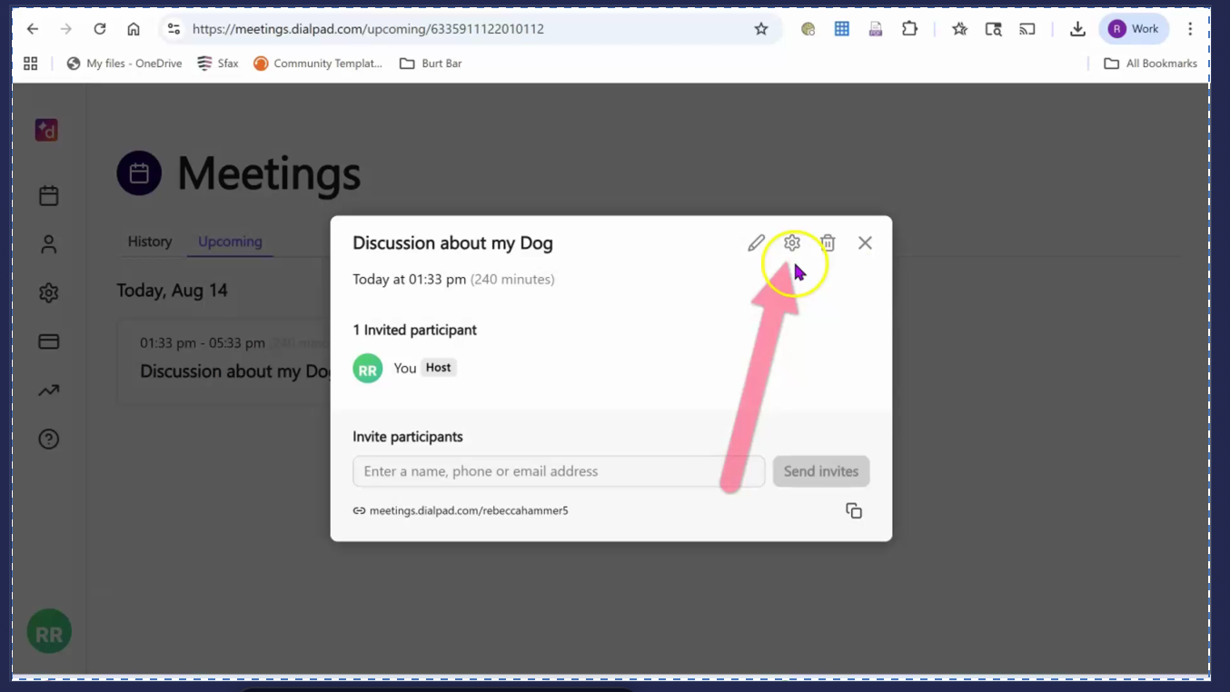The width and height of the screenshot is (1230, 692).
Task: Open the browser three-dot menu
Action: click(1190, 29)
